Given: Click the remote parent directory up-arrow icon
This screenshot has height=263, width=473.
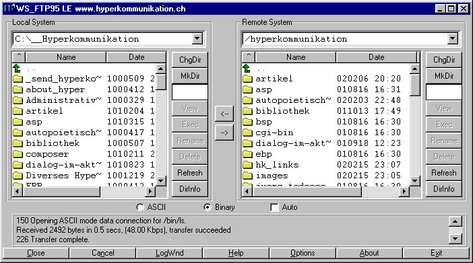Looking at the screenshot, I should coord(247,69).
